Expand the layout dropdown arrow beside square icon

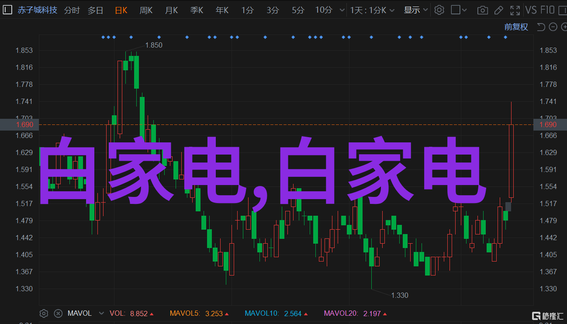coord(464,10)
